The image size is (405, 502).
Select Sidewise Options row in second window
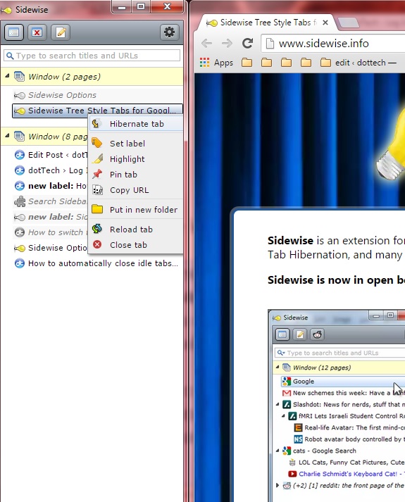coord(50,248)
